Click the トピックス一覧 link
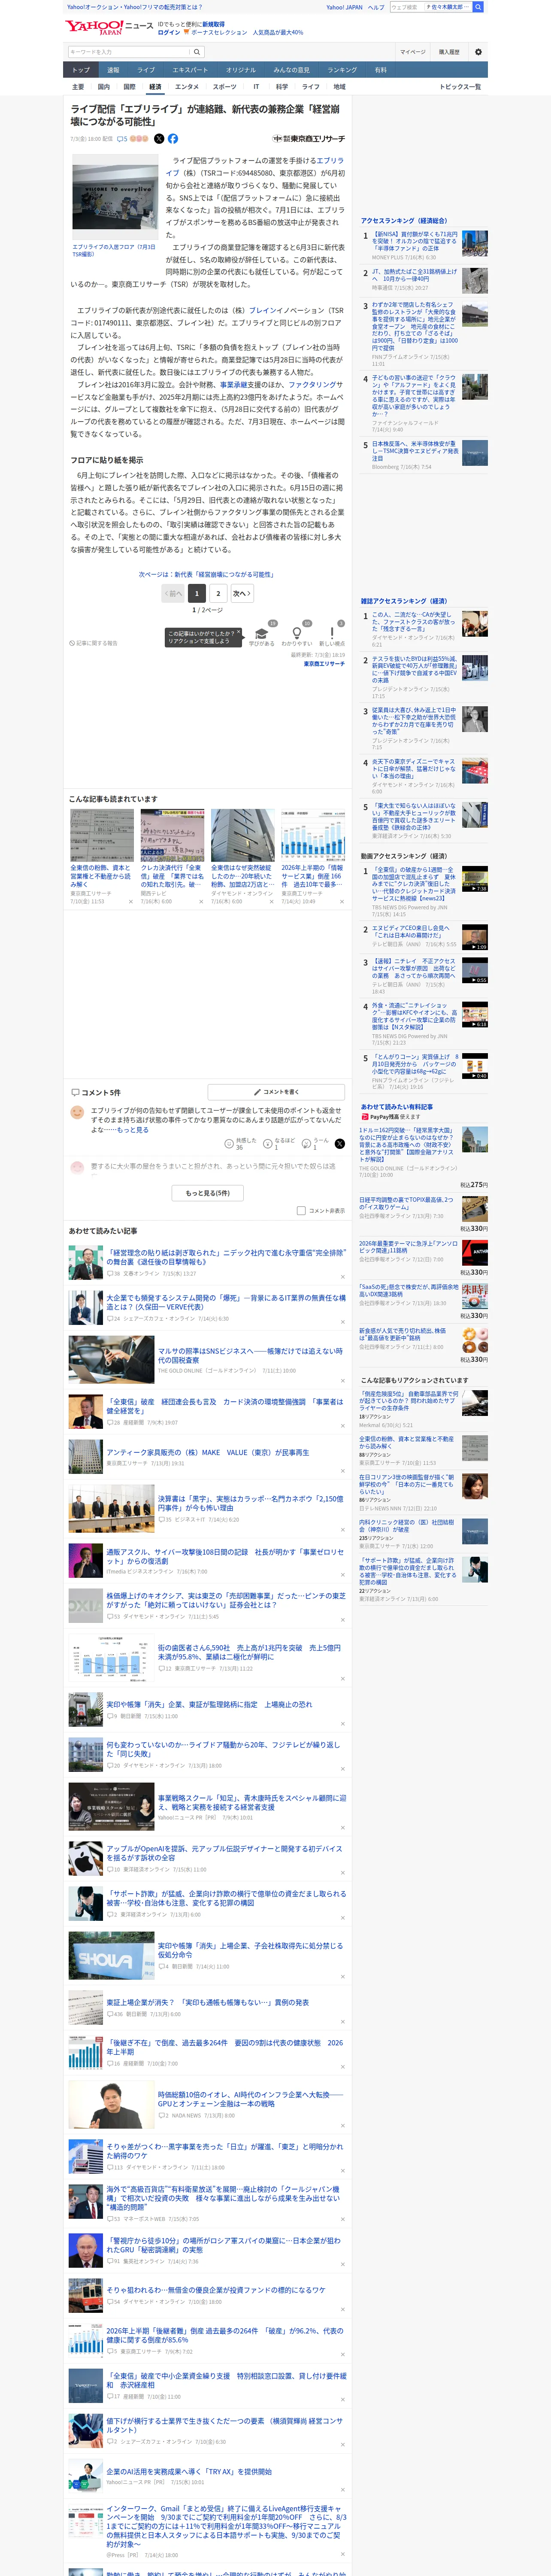 (x=461, y=87)
